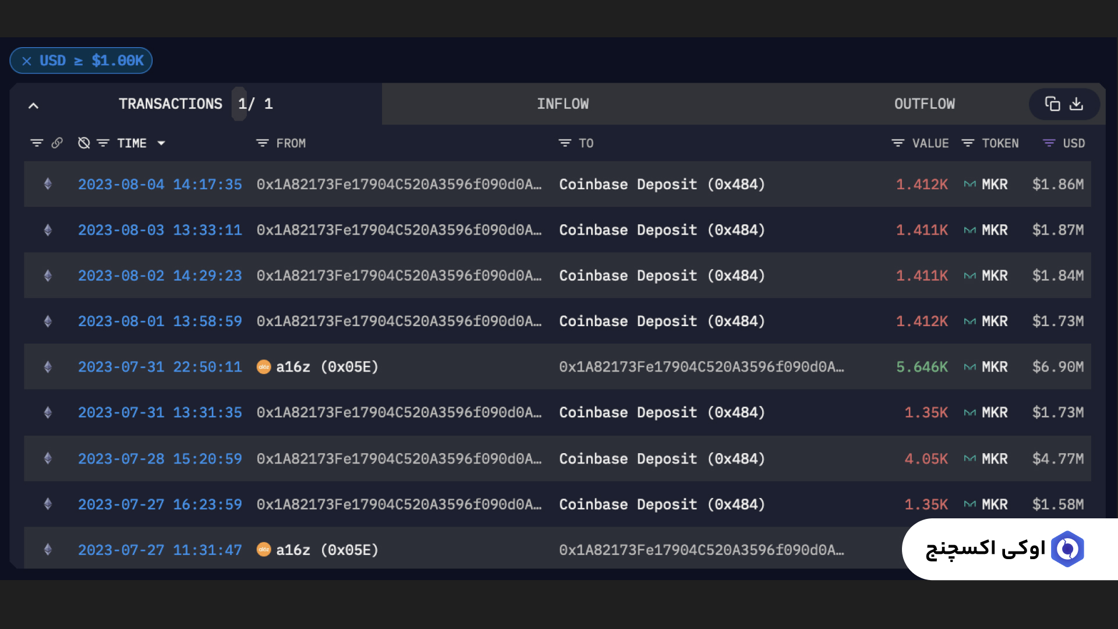Viewport: 1118px width, 629px height.
Task: Switch to the OUTFLOW tab
Action: coord(924,104)
